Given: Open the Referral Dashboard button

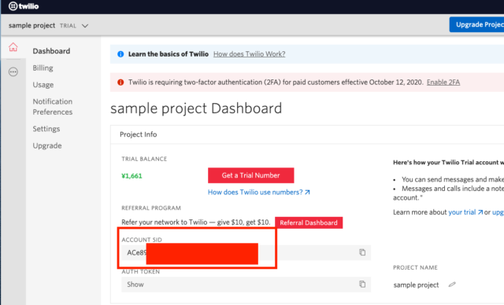Looking at the screenshot, I should (x=309, y=222).
